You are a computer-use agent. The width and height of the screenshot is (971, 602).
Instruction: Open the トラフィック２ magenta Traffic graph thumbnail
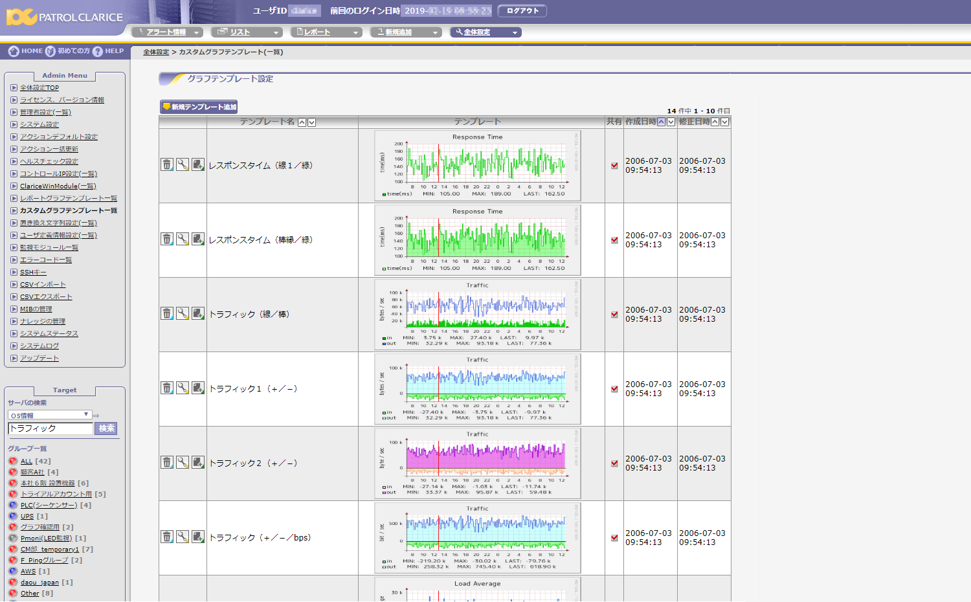[x=478, y=463]
